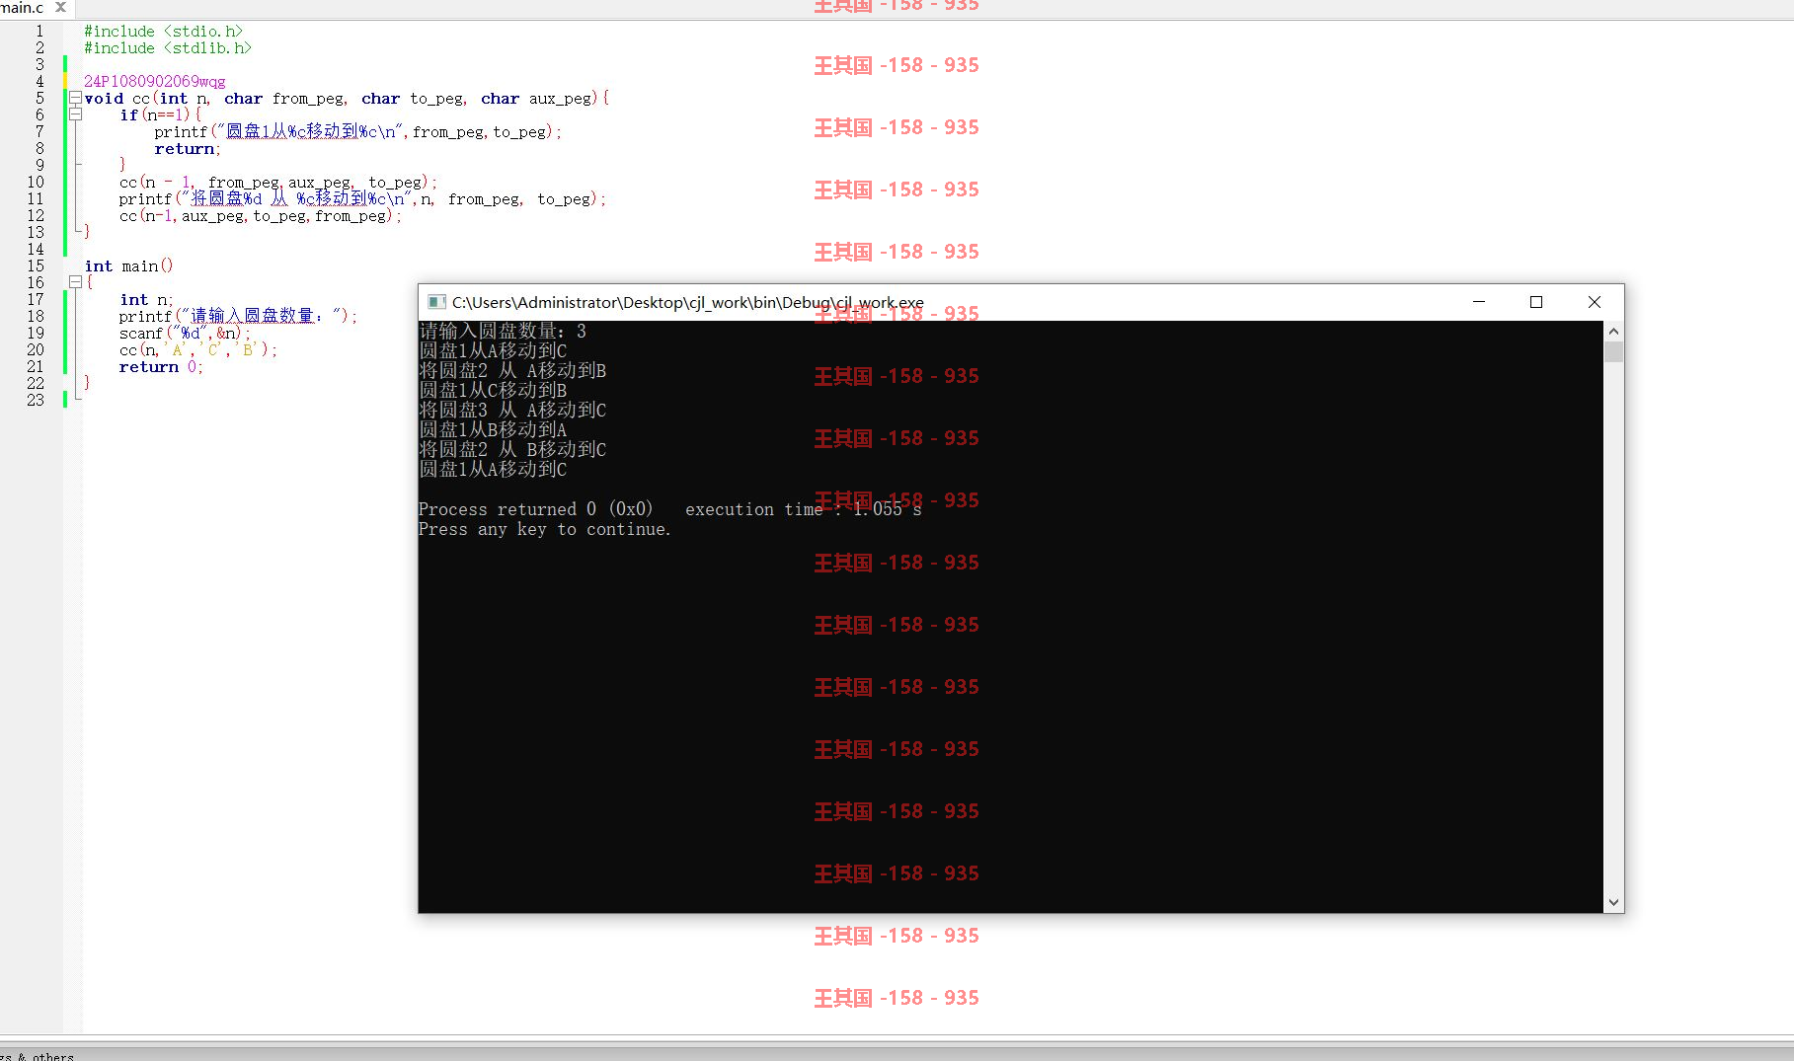This screenshot has height=1061, width=1794.
Task: Click line number 23 in gutter
Action: coord(36,400)
